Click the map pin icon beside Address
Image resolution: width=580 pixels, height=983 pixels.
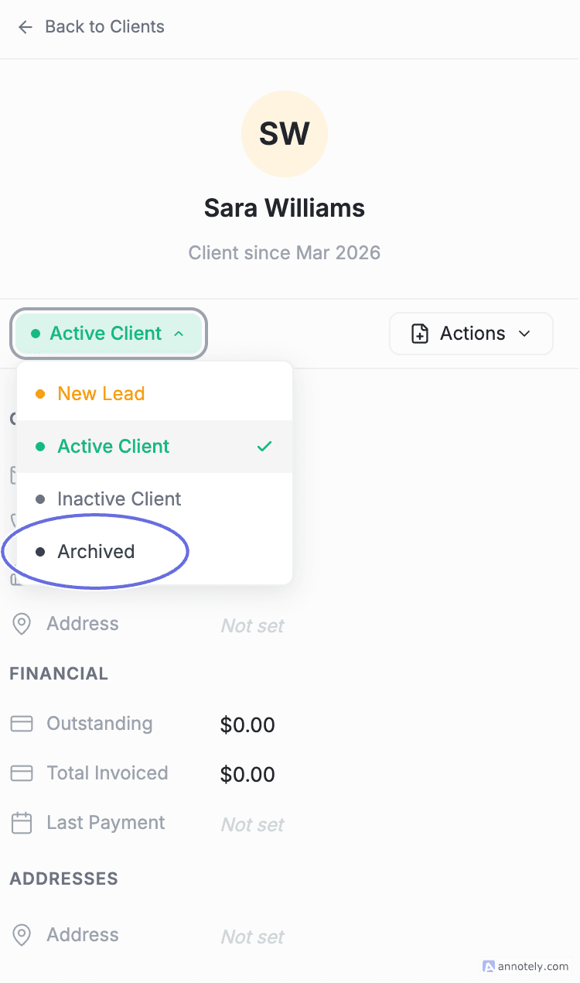(x=21, y=624)
